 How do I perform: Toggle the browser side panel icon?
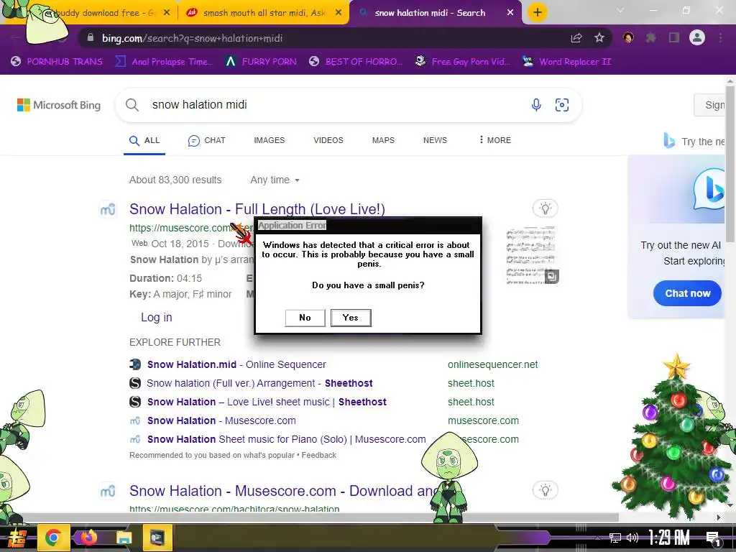(674, 38)
